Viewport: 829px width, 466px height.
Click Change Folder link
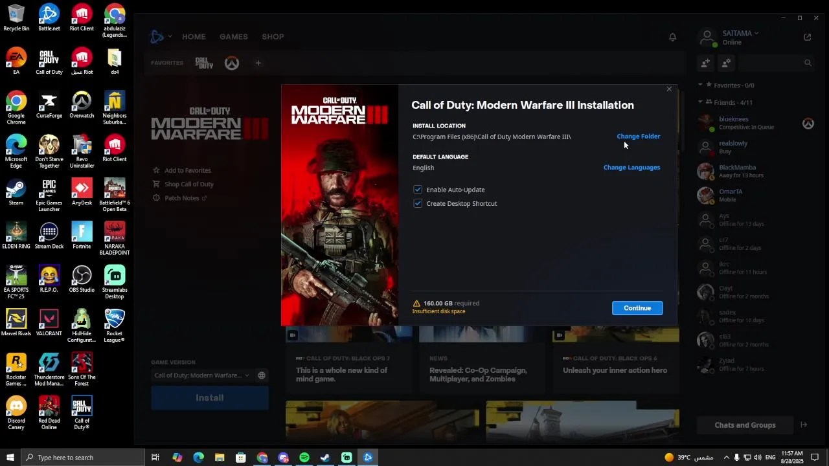coord(638,137)
